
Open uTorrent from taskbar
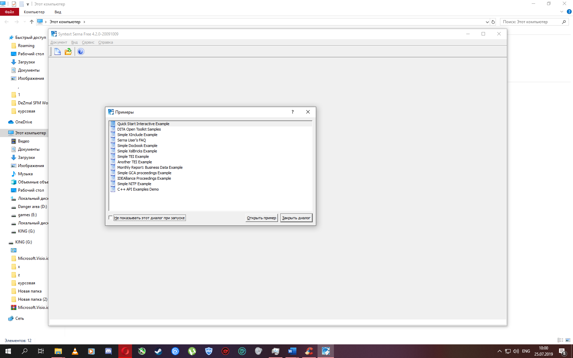tap(192, 351)
